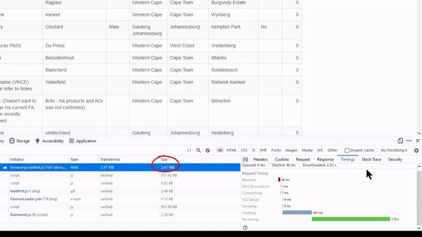Click the details pane vertical scrollbar
Image resolution: width=422 pixels, height=237 pixels.
click(419, 199)
